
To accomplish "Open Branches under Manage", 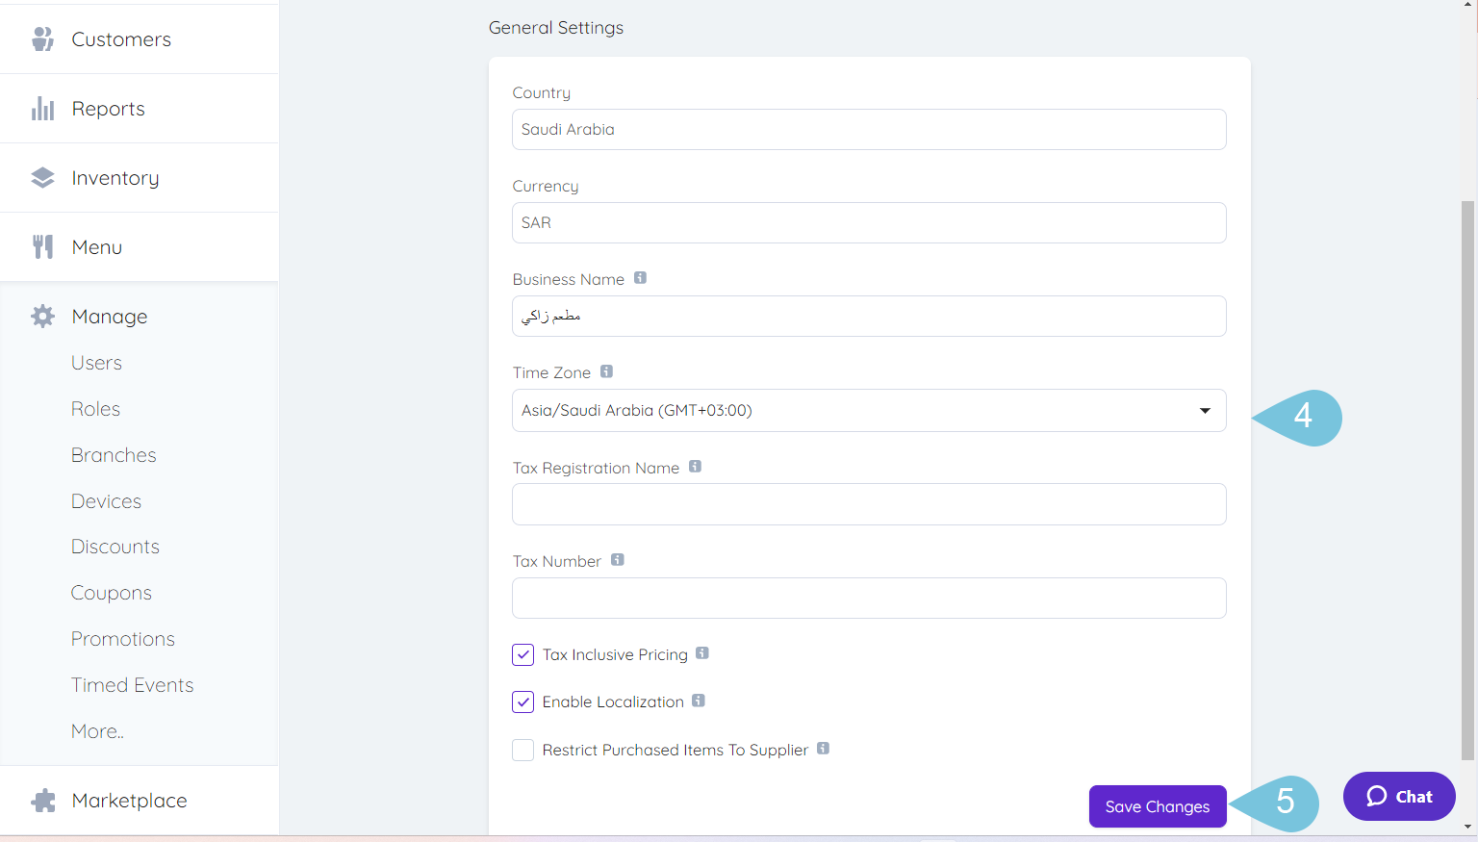I will (x=114, y=455).
